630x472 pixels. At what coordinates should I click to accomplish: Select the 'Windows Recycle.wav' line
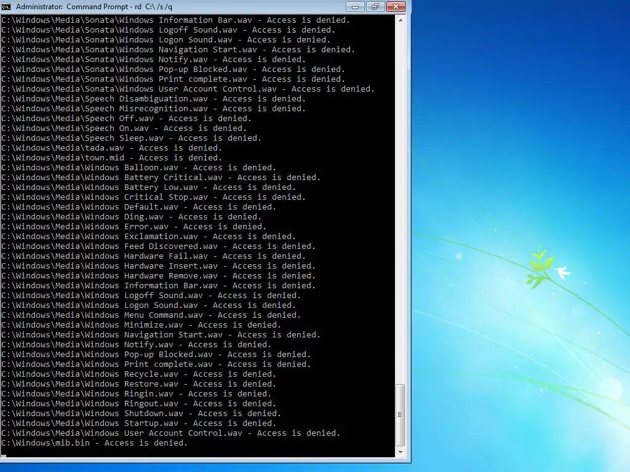138,374
